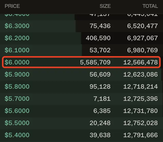Click the PRICE column header
Viewport: 163px width, 142px height.
[12, 6]
